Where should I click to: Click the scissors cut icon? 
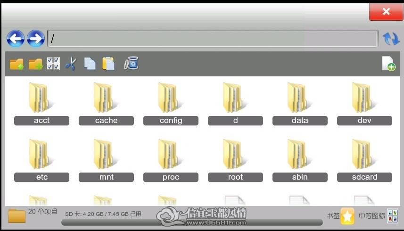pos(71,64)
